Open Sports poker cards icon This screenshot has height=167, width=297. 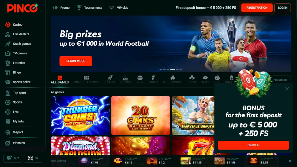[x=8, y=82]
